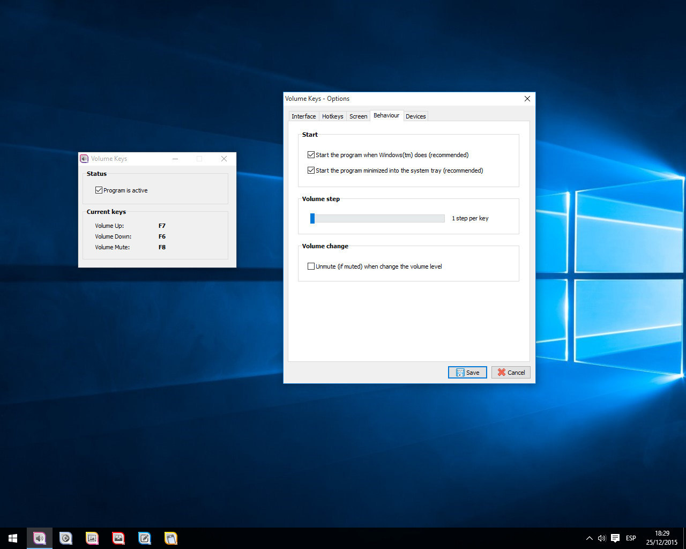Toggle the 'Program is active' checkbox
686x549 pixels.
tap(99, 190)
